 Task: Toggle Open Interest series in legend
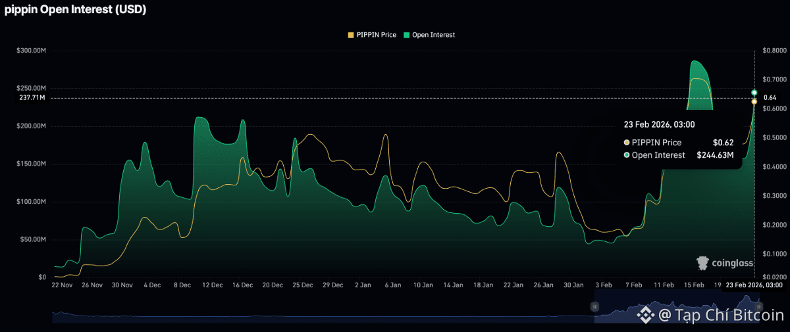(x=433, y=35)
